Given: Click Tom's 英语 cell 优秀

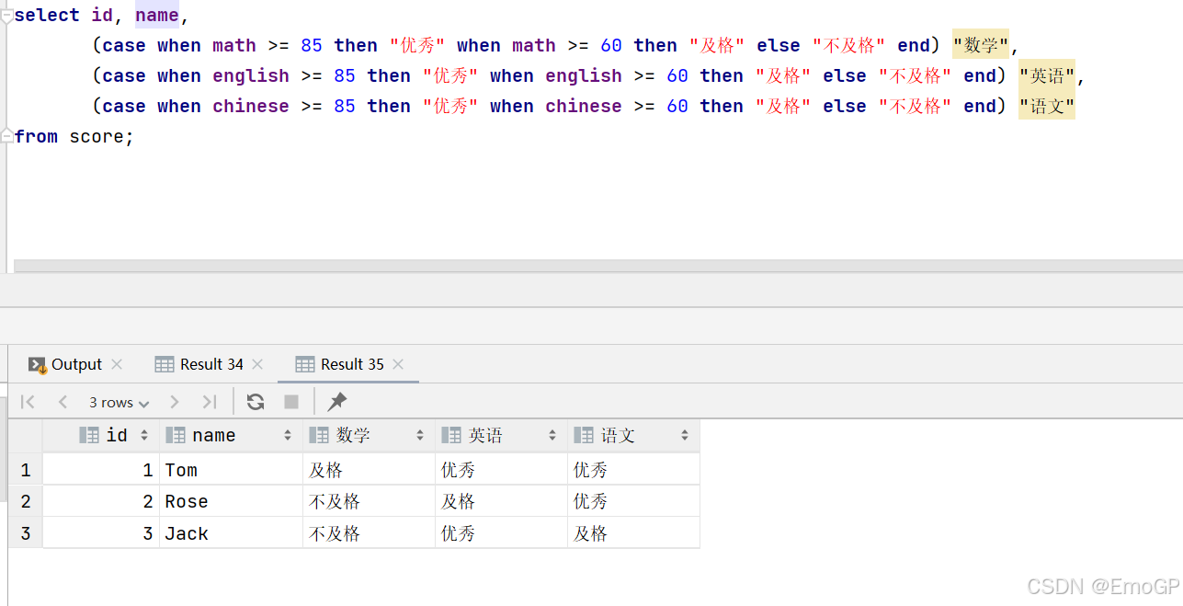Looking at the screenshot, I should coord(502,470).
